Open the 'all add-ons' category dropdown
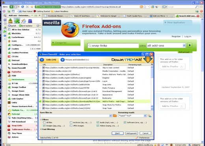Image resolution: width=205 pixels, height=146 pixels. point(184,45)
